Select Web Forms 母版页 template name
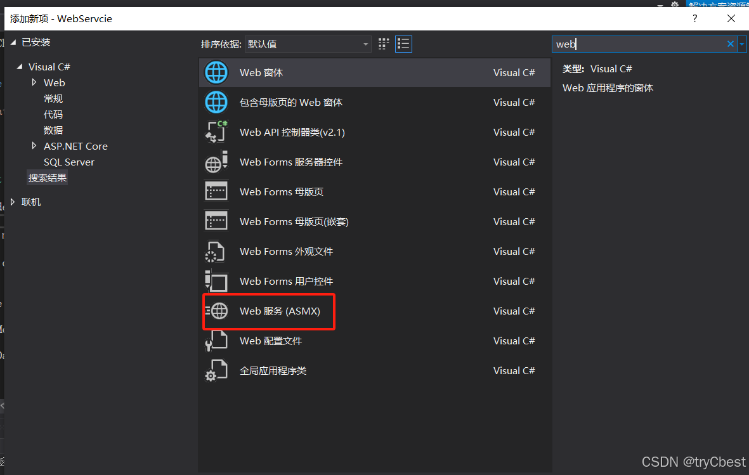Viewport: 749px width, 475px height. click(282, 192)
